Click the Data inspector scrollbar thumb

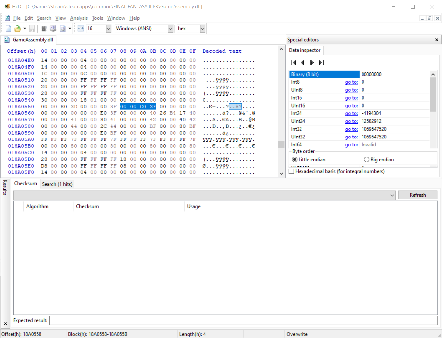[x=433, y=95]
